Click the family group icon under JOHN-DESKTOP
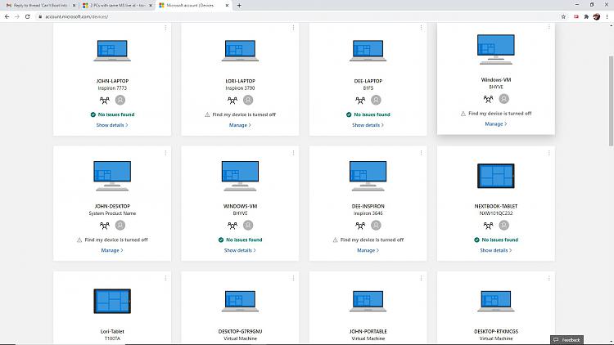 pos(105,226)
